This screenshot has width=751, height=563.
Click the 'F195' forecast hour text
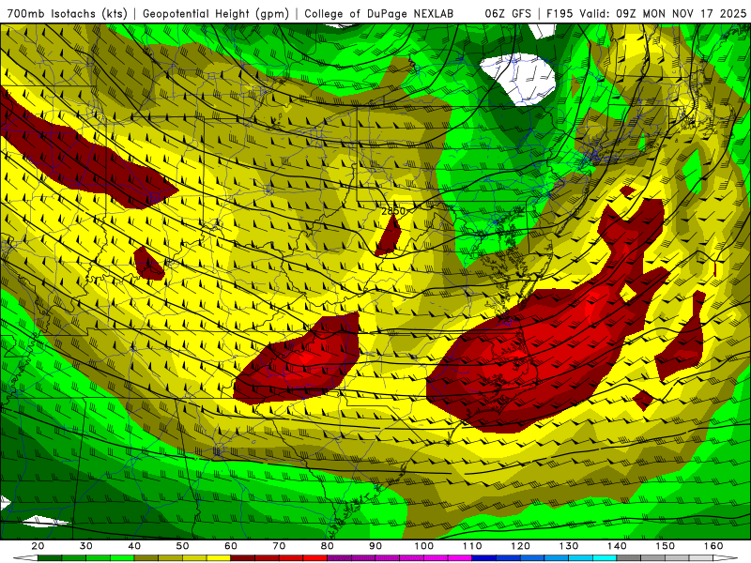pos(559,14)
